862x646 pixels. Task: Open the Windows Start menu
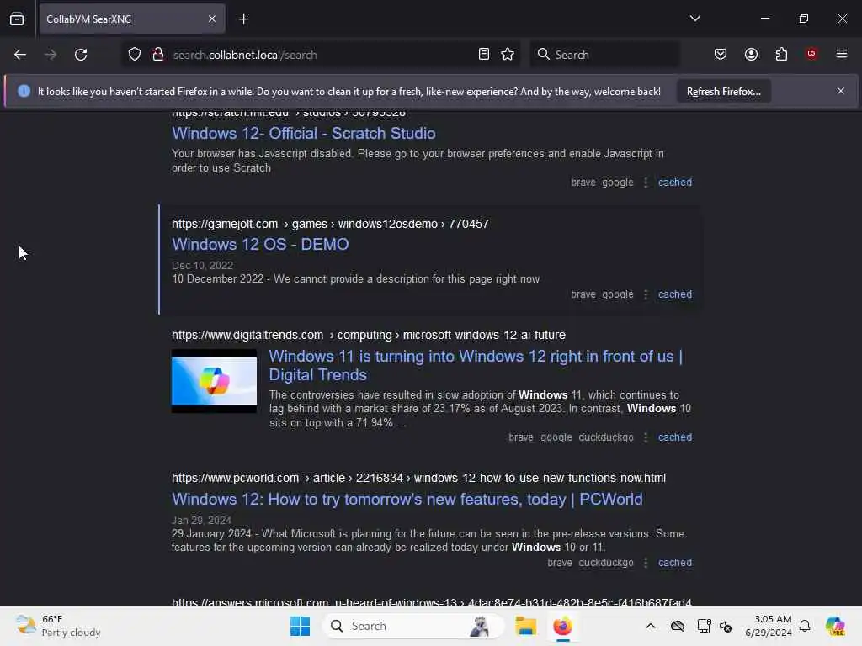(300, 626)
